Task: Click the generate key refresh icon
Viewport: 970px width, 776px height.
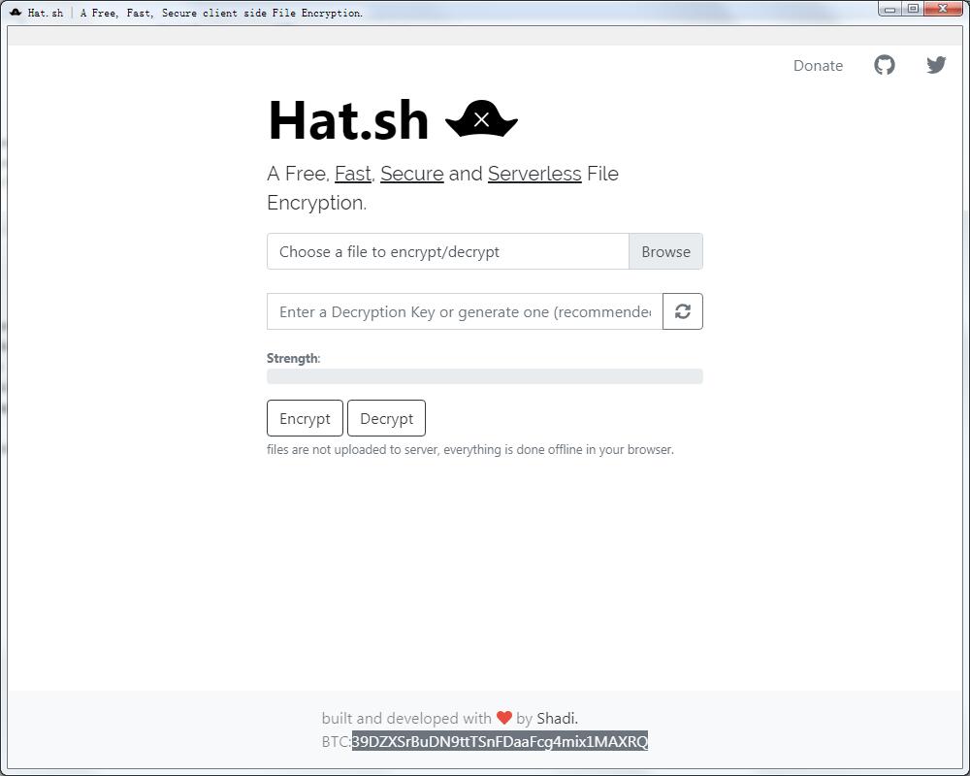Action: tap(683, 311)
